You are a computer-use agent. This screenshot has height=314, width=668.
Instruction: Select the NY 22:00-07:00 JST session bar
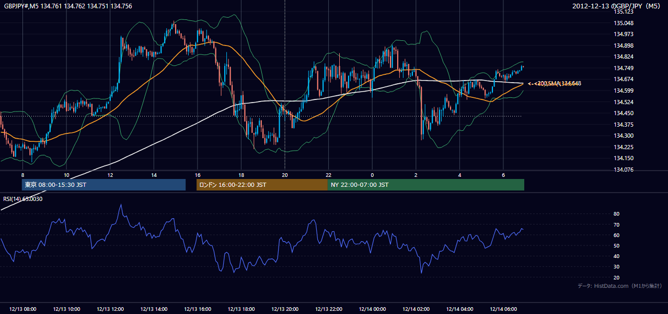point(426,185)
